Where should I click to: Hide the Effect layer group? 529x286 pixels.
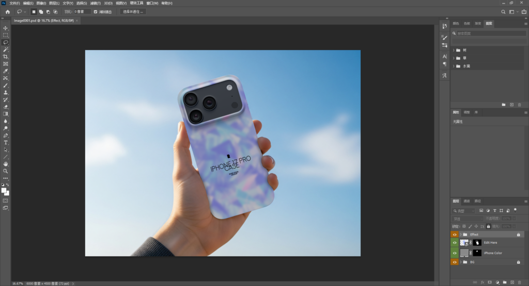click(x=455, y=234)
